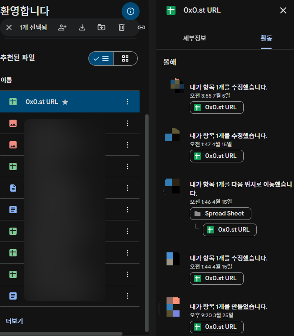The image size is (294, 336).
Task: Open more actions for 0x0.st URL row
Action: (x=127, y=102)
